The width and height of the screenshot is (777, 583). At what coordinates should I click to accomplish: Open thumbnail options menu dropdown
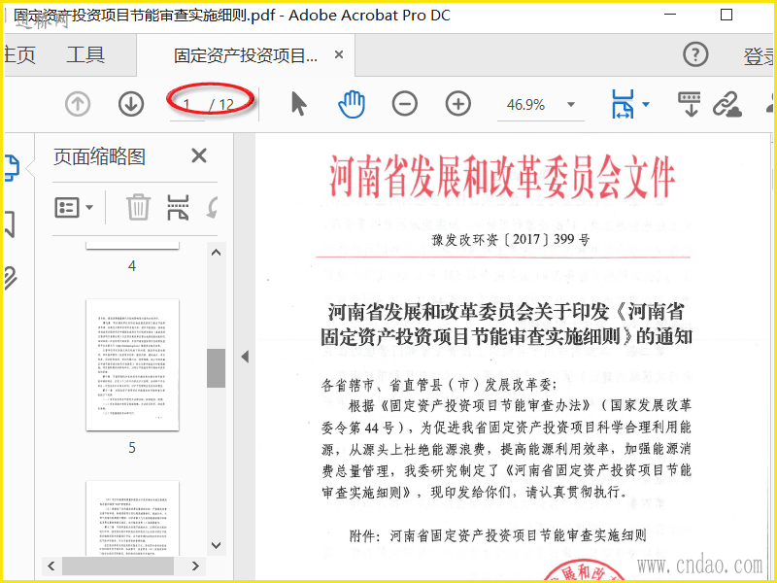point(74,207)
